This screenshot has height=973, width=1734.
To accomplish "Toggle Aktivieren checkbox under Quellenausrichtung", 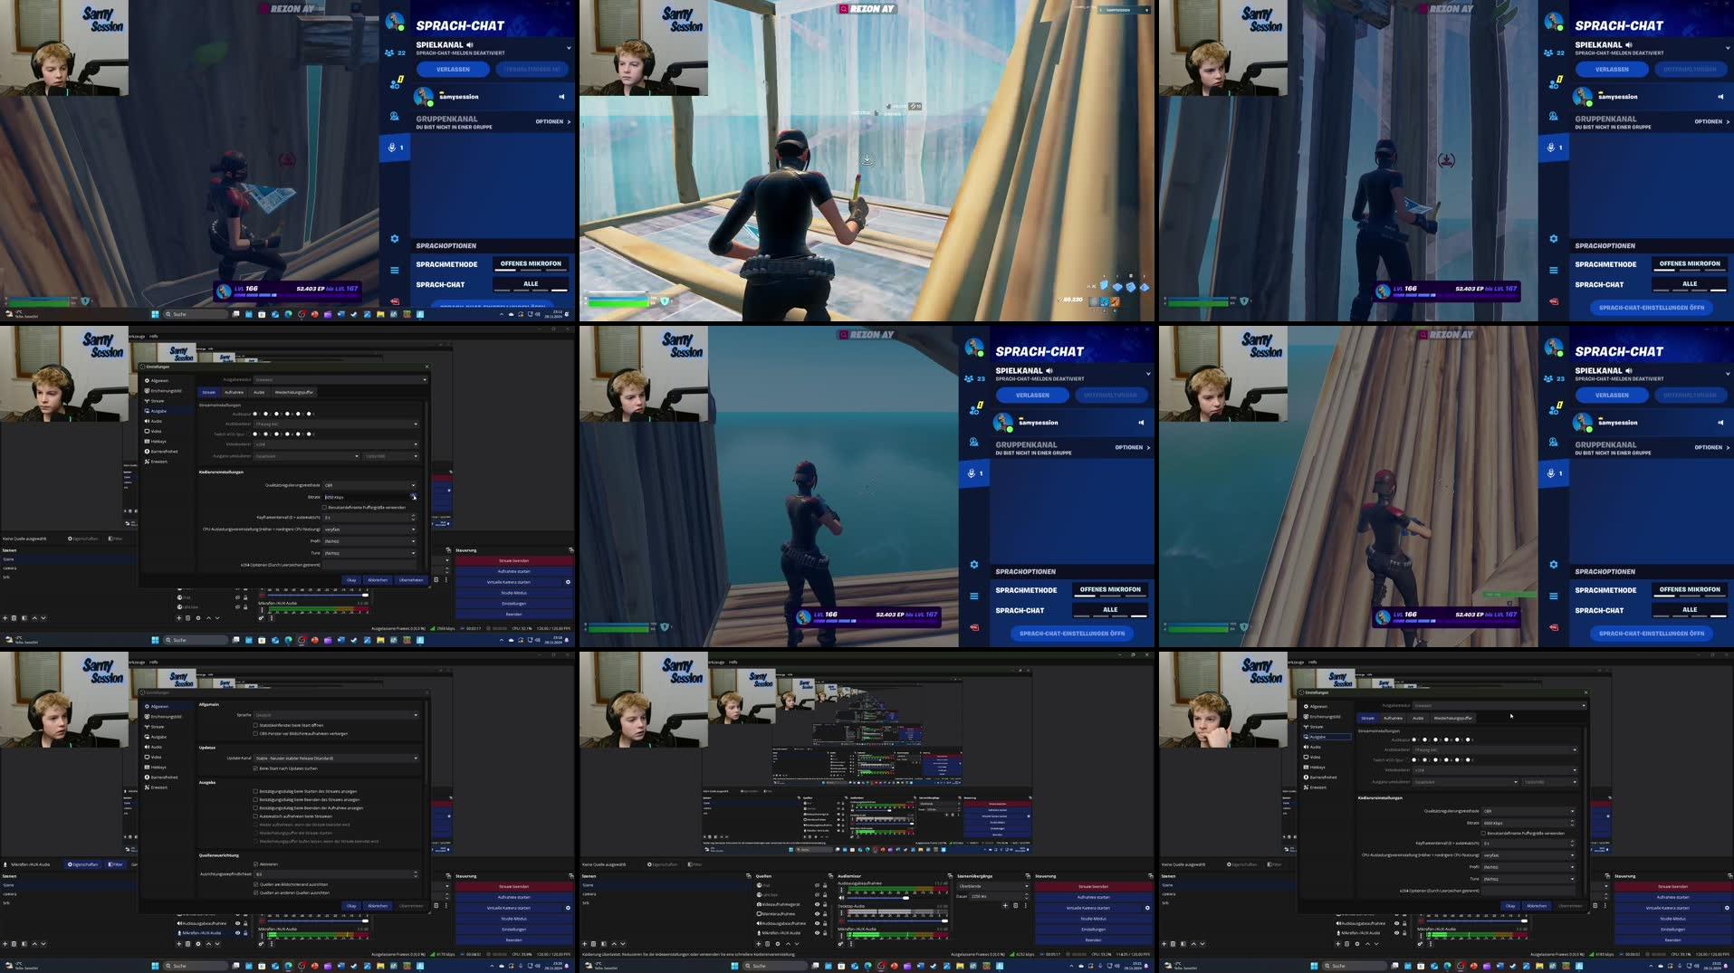I will pyautogui.click(x=255, y=864).
